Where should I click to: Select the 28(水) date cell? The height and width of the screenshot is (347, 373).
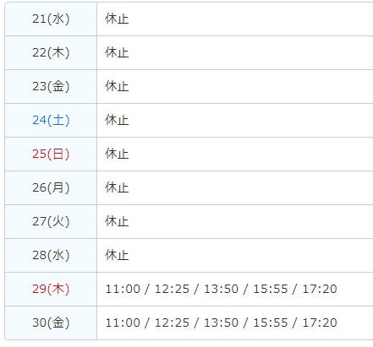(x=51, y=255)
